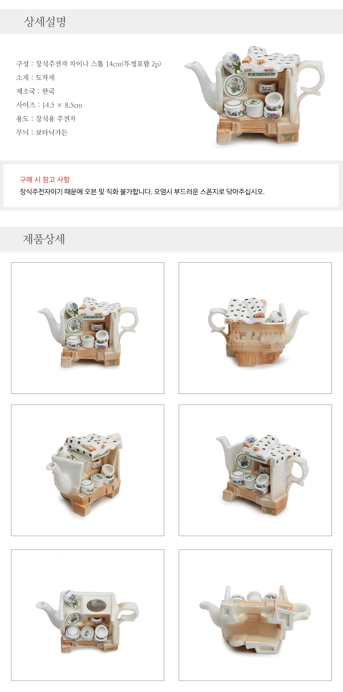The image size is (343, 692).
Task: Click the 제조국 : 한국 origin line
Action: tap(35, 91)
